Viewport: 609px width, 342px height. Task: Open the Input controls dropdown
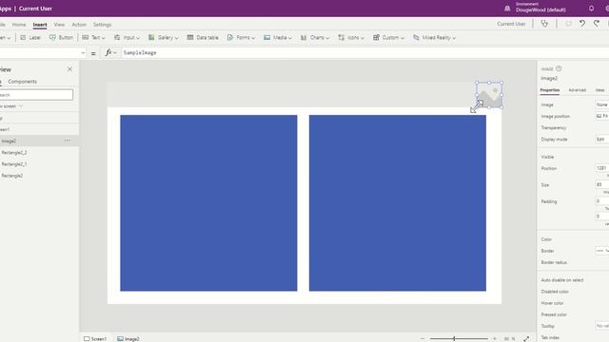[x=127, y=38]
